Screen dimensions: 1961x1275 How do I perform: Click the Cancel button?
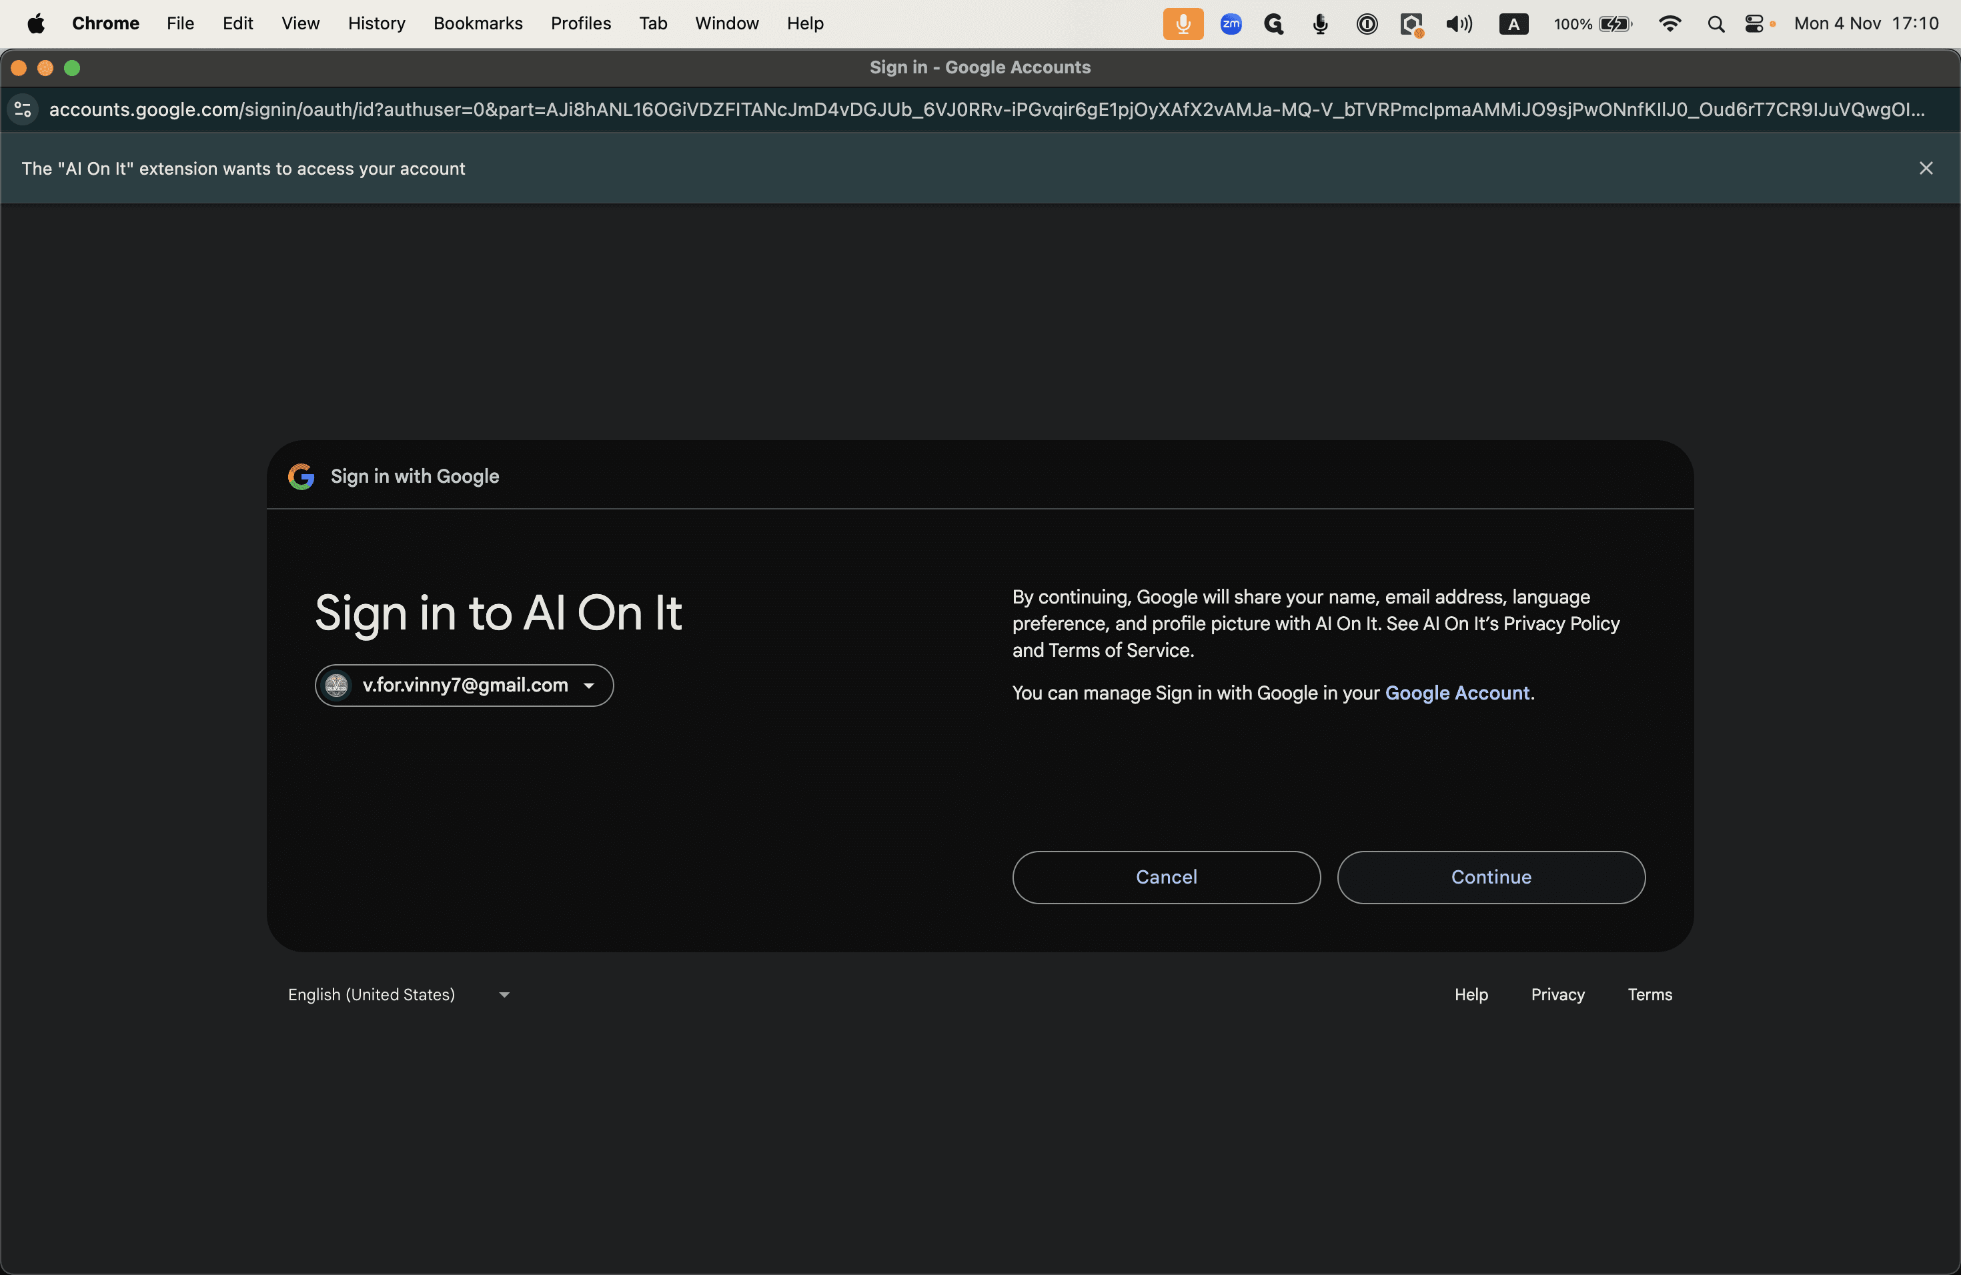1166,877
